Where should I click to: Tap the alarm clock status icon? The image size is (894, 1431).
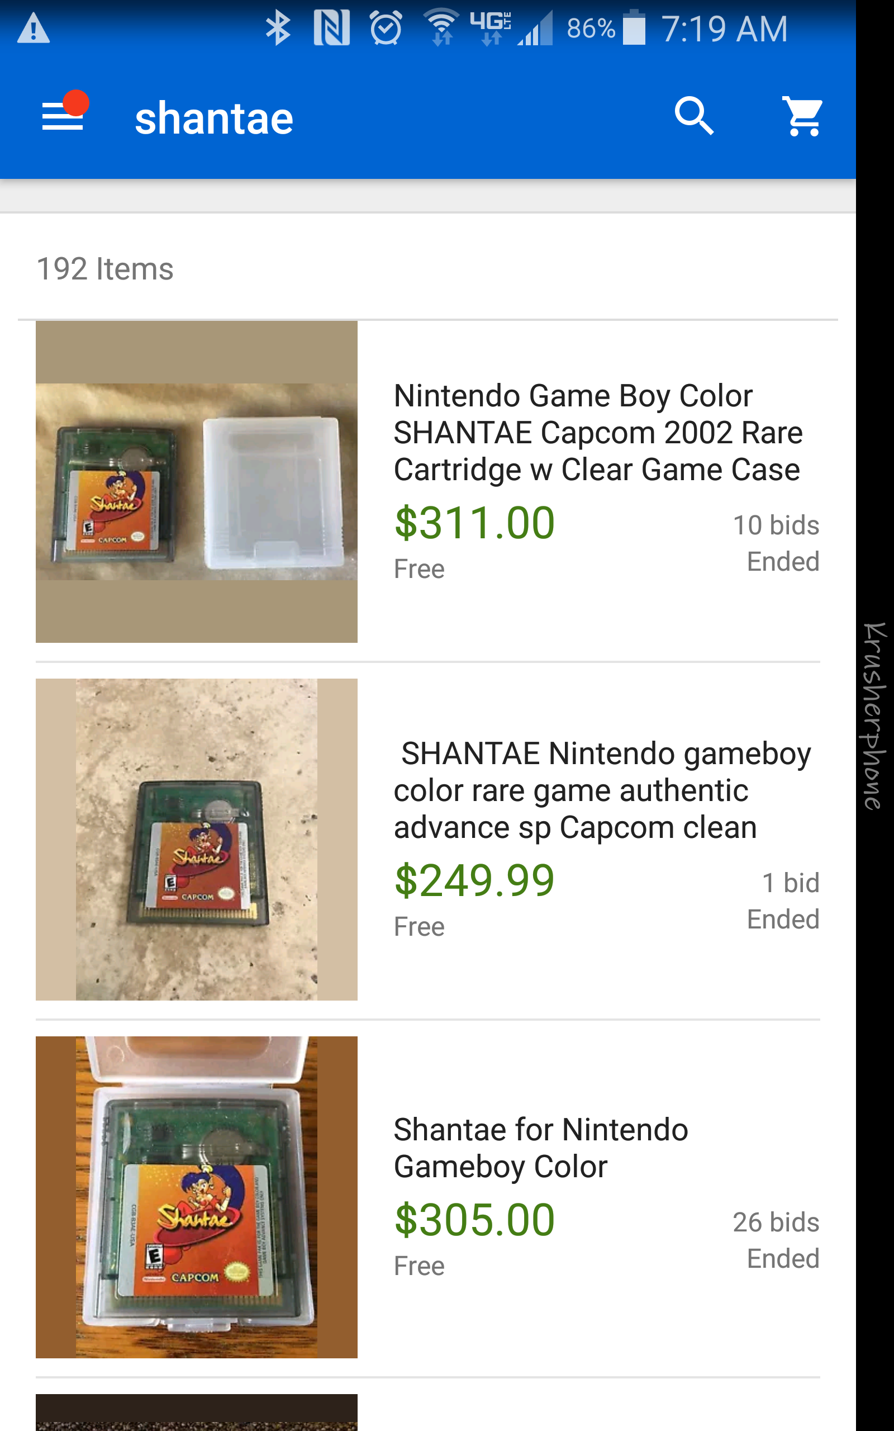(386, 29)
